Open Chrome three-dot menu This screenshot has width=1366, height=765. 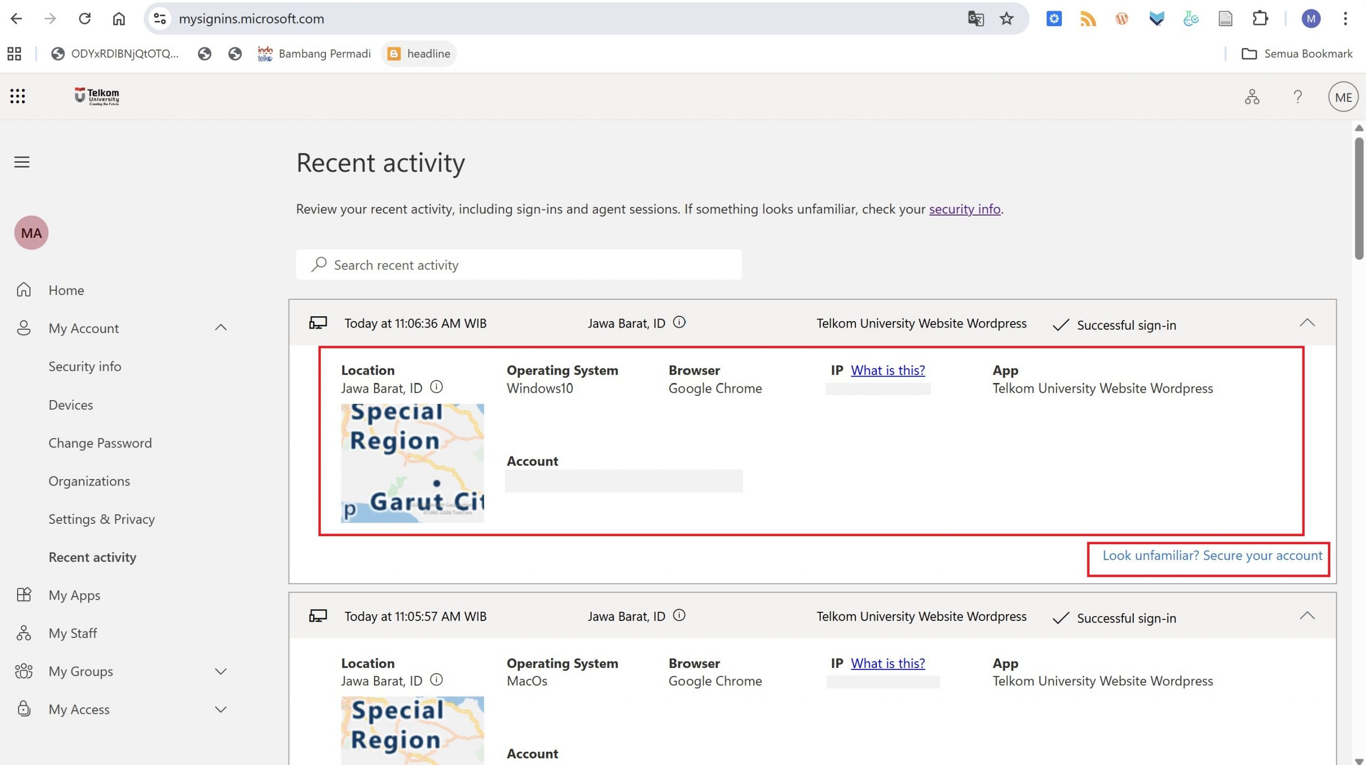tap(1345, 19)
